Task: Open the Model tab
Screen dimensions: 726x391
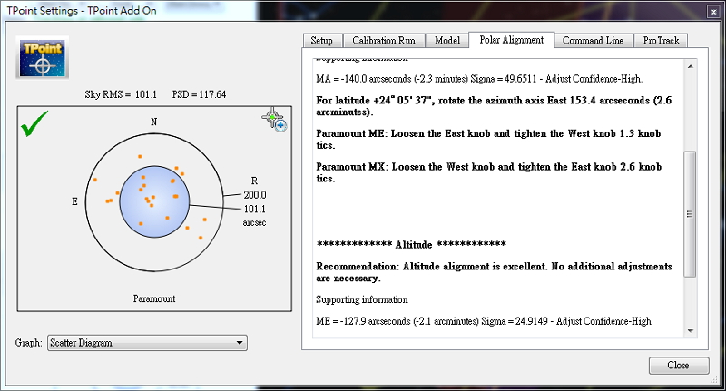Action: 447,41
